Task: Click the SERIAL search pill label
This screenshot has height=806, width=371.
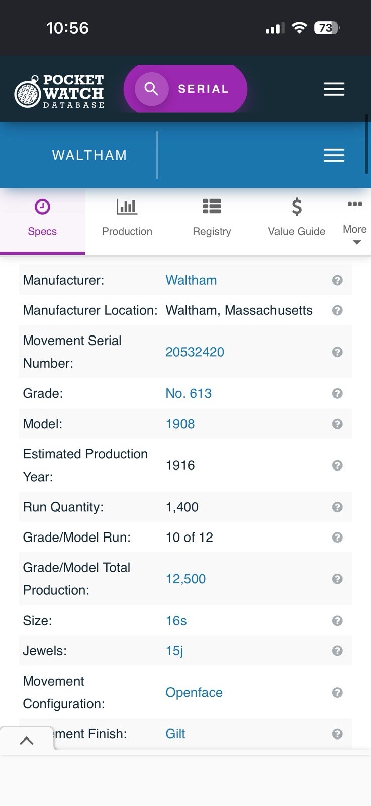Action: (204, 89)
